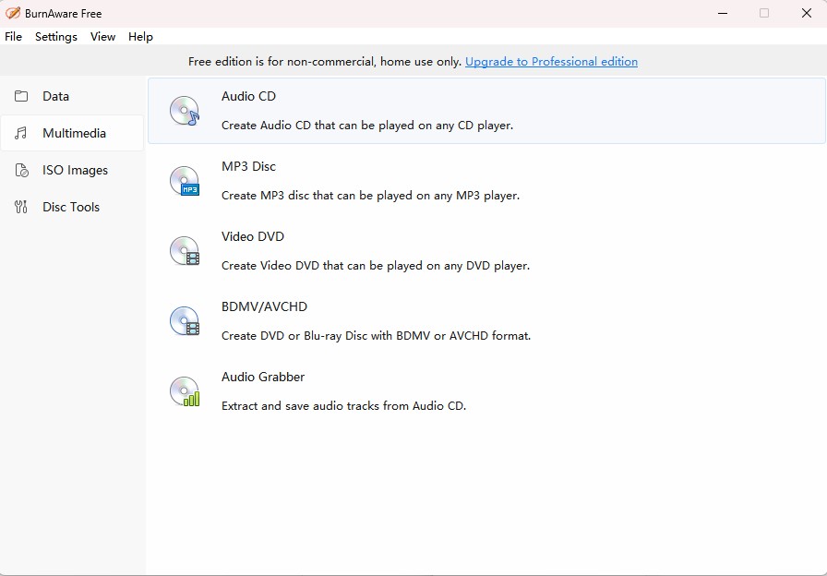
Task: Click the folder icon beside Data
Action: (x=20, y=96)
